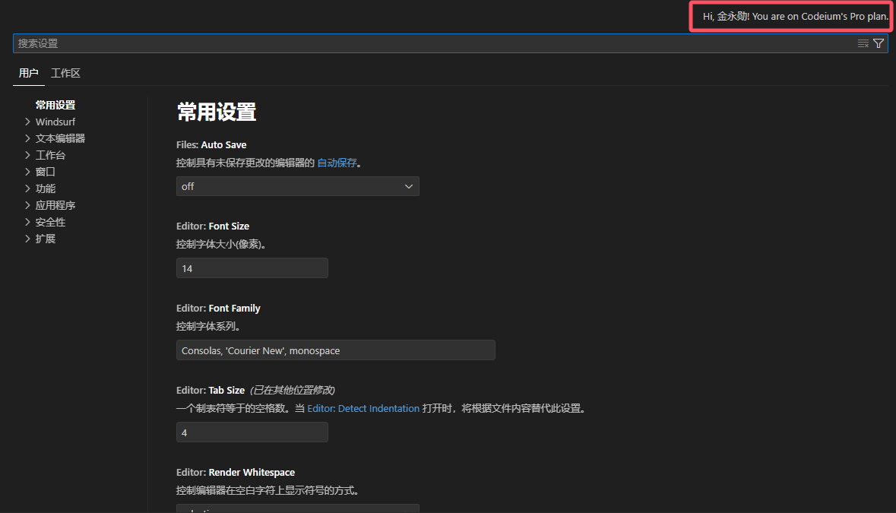This screenshot has width=896, height=513.
Task: Open the 安全性 category label
Action: (x=50, y=222)
